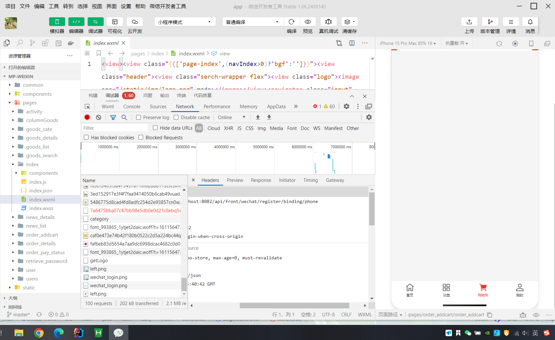Open the search icon in the sidebar
This screenshot has height=340, width=555.
coord(20,43)
